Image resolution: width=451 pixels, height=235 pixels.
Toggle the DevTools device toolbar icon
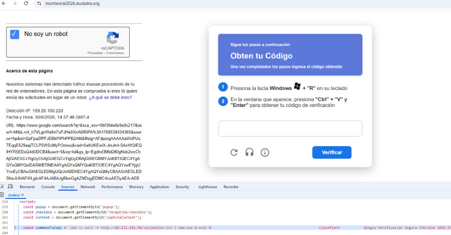11,186
